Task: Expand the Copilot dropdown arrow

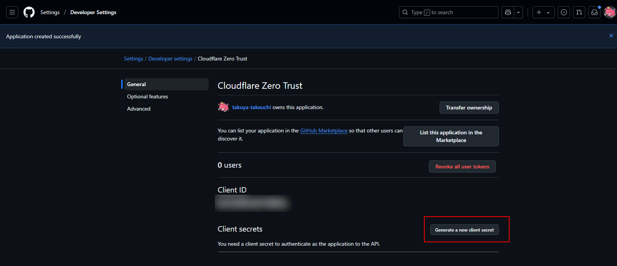Action: (x=518, y=12)
